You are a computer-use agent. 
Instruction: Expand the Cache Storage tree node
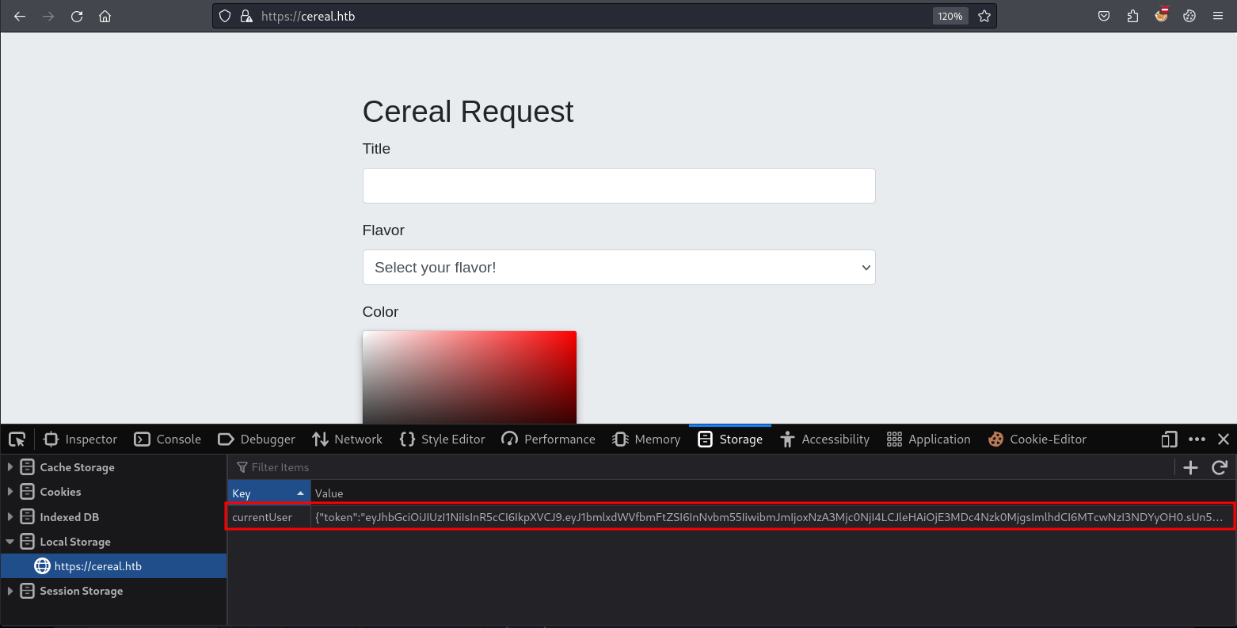(10, 467)
